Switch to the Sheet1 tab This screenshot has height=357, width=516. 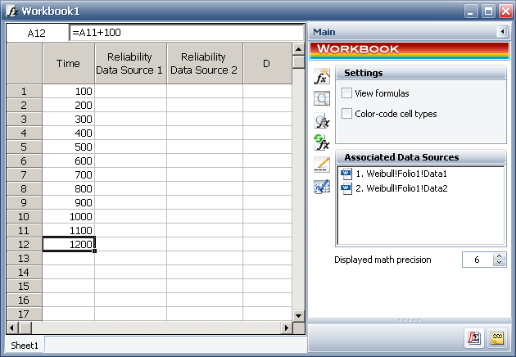coord(24,346)
